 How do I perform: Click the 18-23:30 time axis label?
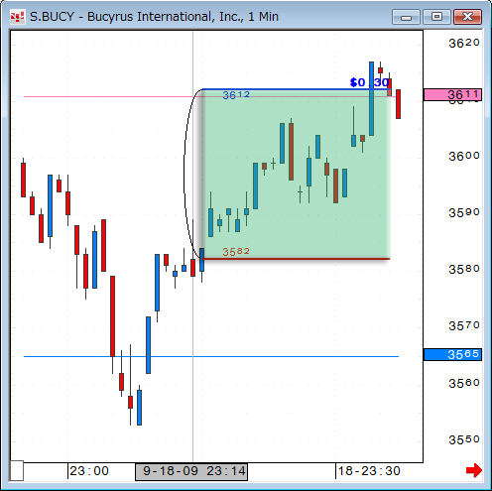click(x=369, y=471)
